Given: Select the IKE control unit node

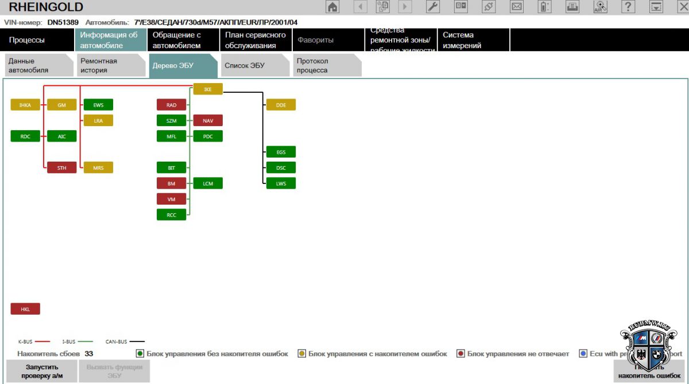Looking at the screenshot, I should pos(208,89).
